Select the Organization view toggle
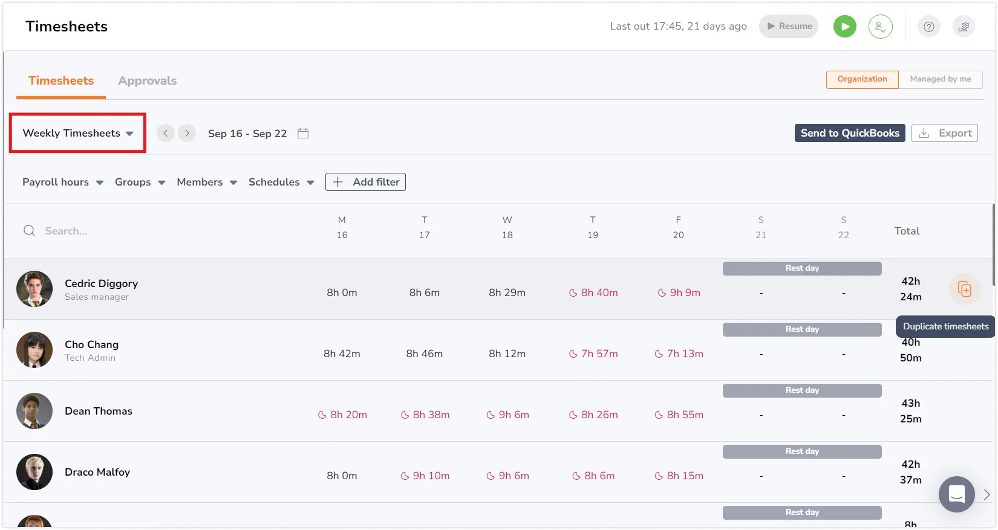Screen dimensions: 998x530 coord(862,79)
